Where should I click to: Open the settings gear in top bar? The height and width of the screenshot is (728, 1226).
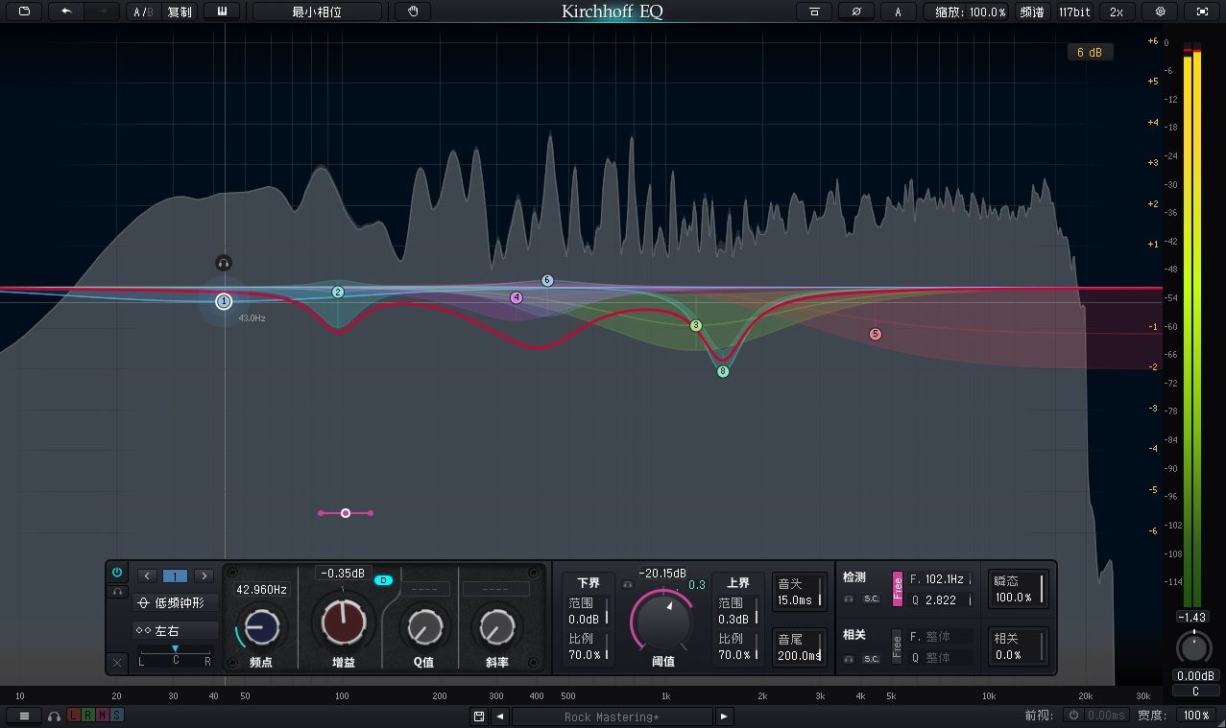pyautogui.click(x=1160, y=12)
